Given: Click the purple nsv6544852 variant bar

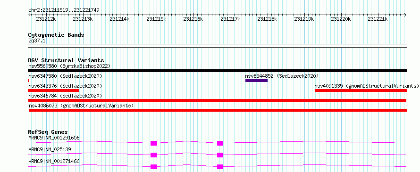Looking at the screenshot, I should point(256,81).
